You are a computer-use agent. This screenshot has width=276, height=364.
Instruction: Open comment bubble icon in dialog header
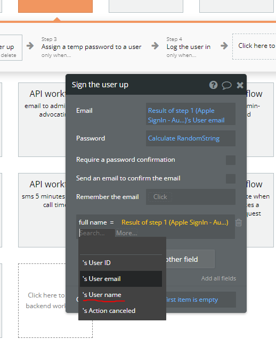tap(226, 85)
